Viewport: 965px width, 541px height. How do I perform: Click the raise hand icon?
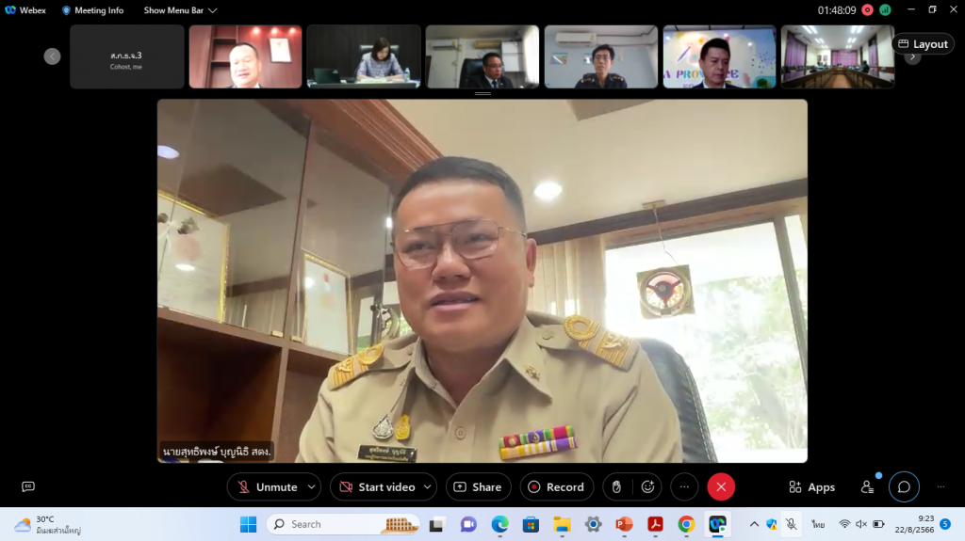tap(616, 486)
